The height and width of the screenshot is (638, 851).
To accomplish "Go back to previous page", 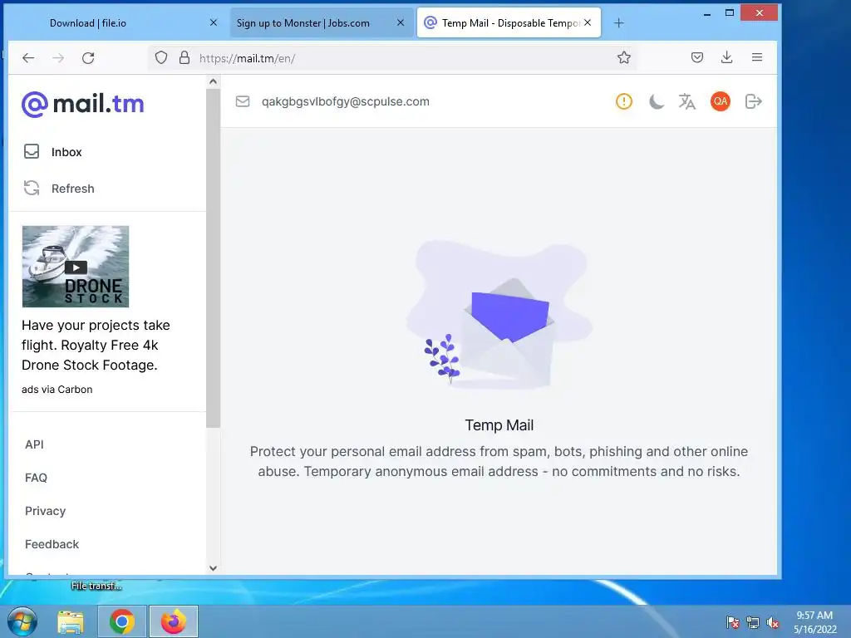I will click(28, 58).
